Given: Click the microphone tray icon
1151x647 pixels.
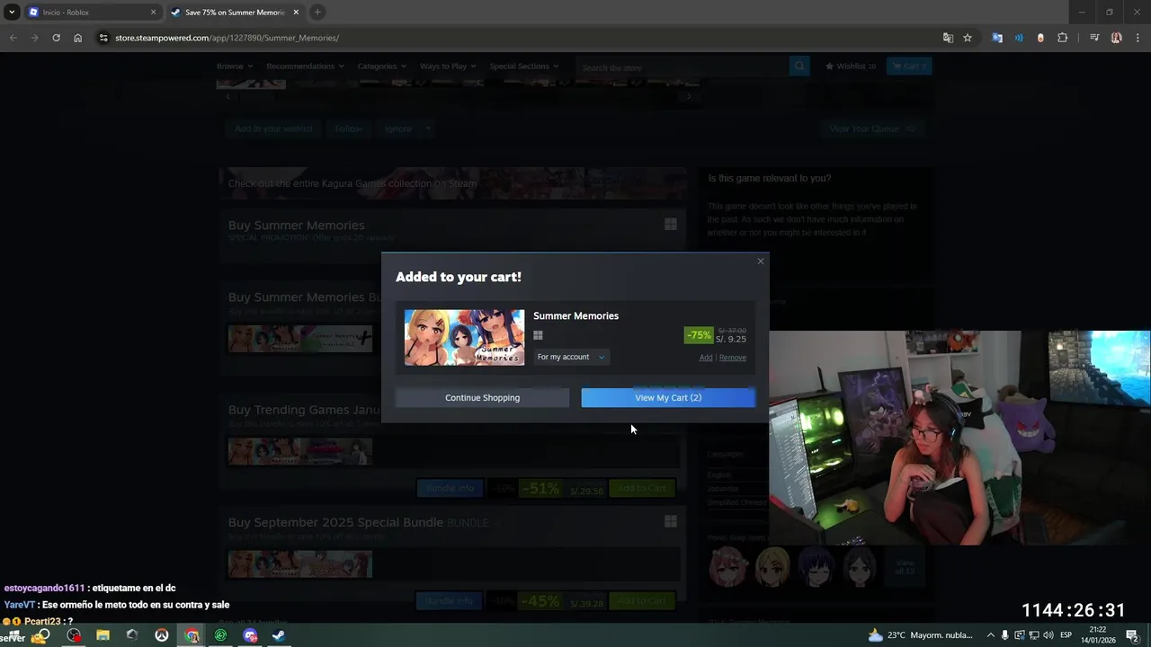Looking at the screenshot, I should point(1004,635).
